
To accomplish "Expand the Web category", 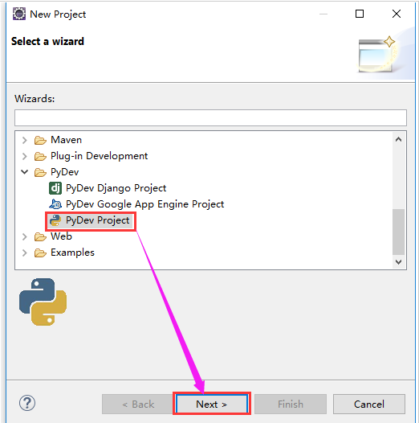I will (x=25, y=236).
